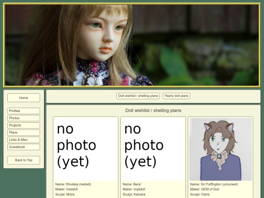Select the text 'Maker: Impldoll' under Beryl
This screenshot has width=264, height=198.
click(x=134, y=189)
